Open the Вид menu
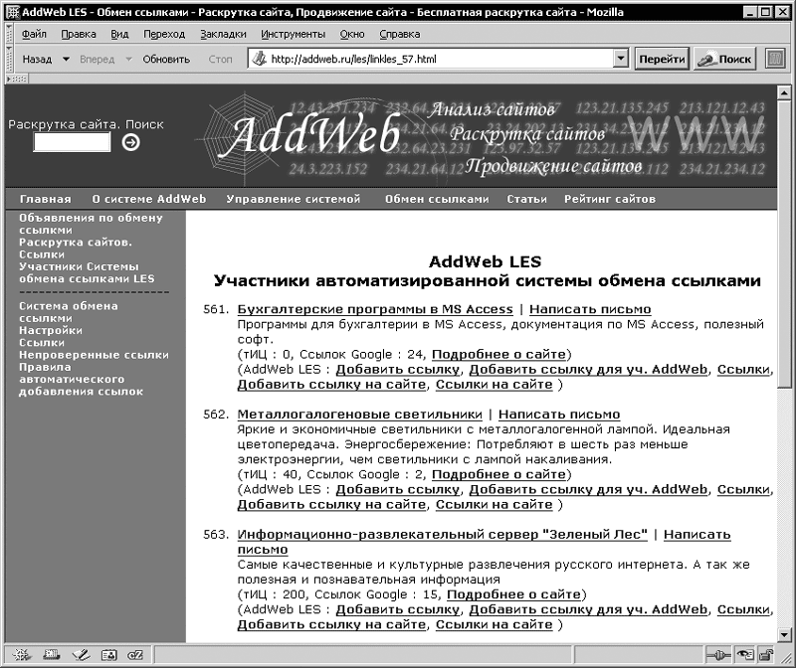The width and height of the screenshot is (796, 668). [119, 34]
